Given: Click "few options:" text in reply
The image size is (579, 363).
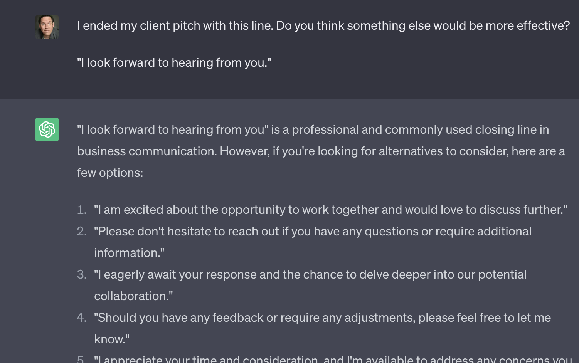Looking at the screenshot, I should (x=110, y=173).
